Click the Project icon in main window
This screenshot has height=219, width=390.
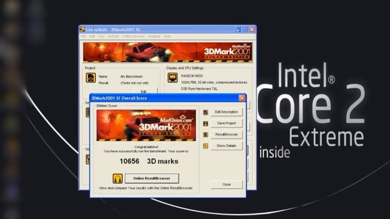pos(91,78)
